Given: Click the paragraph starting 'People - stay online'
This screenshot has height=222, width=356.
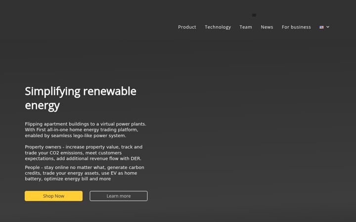Looking at the screenshot, I should pos(85,173).
